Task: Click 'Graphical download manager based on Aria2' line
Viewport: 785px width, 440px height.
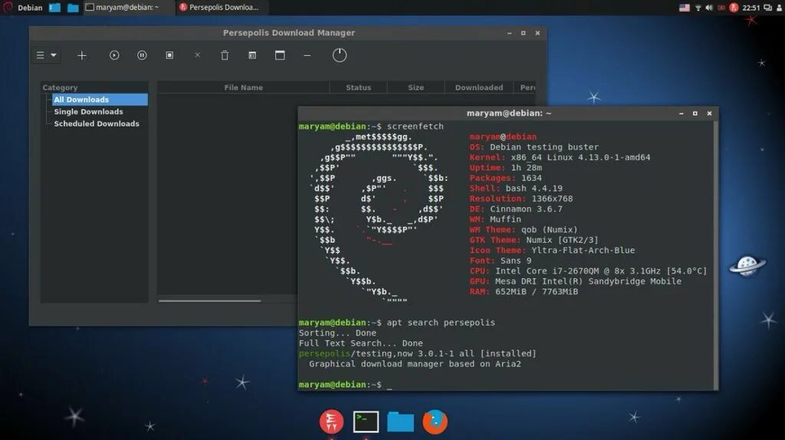Action: click(x=415, y=364)
